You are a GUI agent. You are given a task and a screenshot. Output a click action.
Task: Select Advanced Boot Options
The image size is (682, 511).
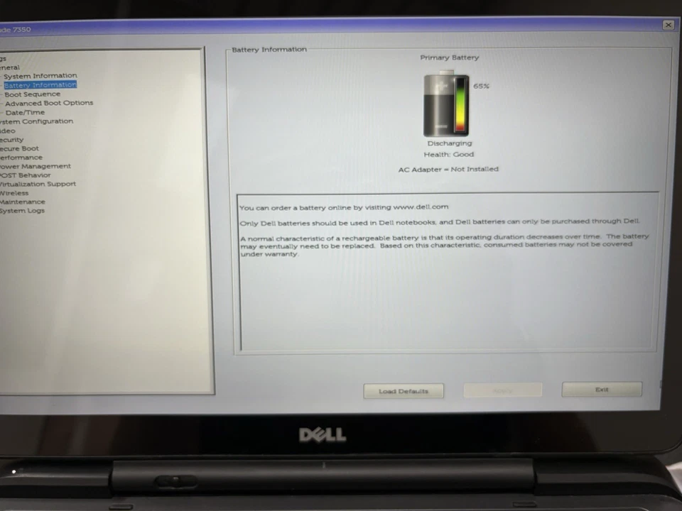point(49,104)
